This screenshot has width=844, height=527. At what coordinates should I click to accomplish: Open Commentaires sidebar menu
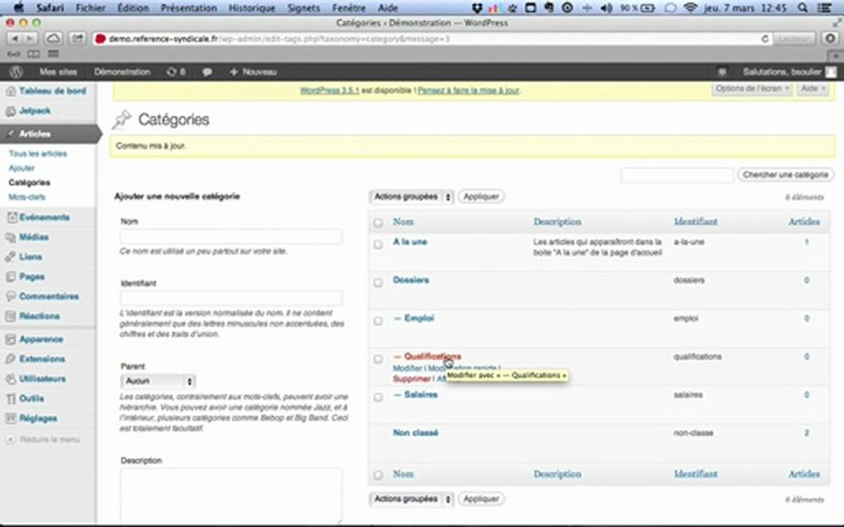tap(48, 296)
